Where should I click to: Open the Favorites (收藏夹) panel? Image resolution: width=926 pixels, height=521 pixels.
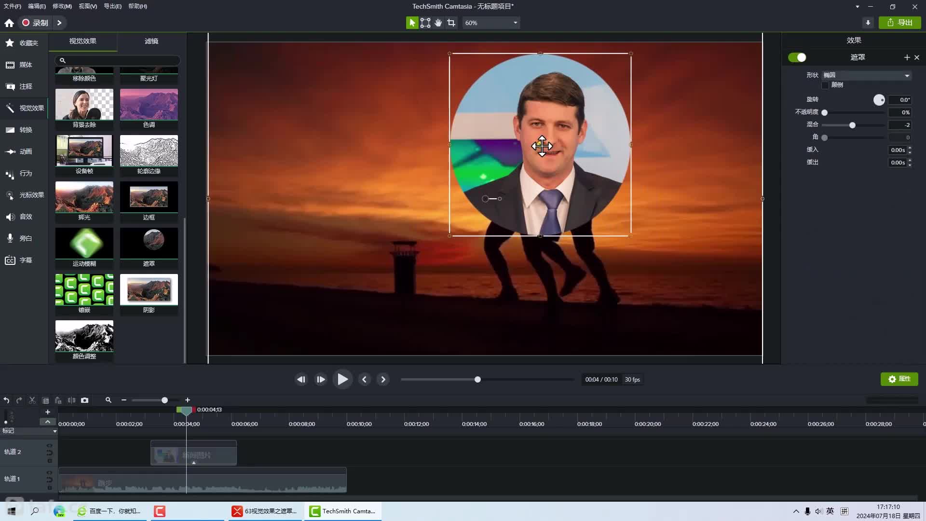(x=23, y=43)
